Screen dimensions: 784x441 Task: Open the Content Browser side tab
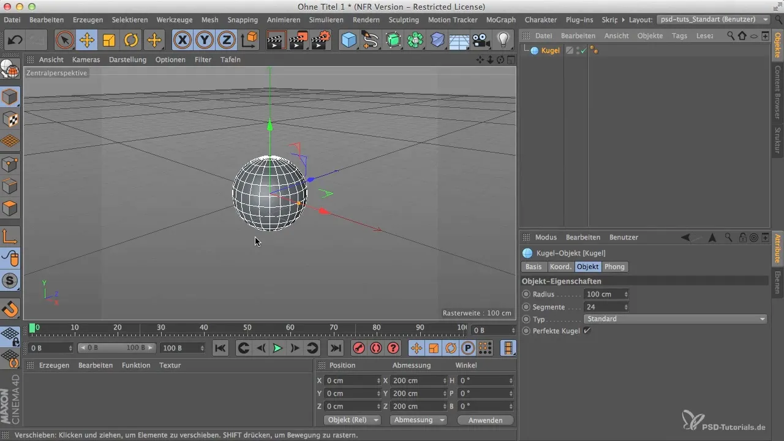coord(777,92)
